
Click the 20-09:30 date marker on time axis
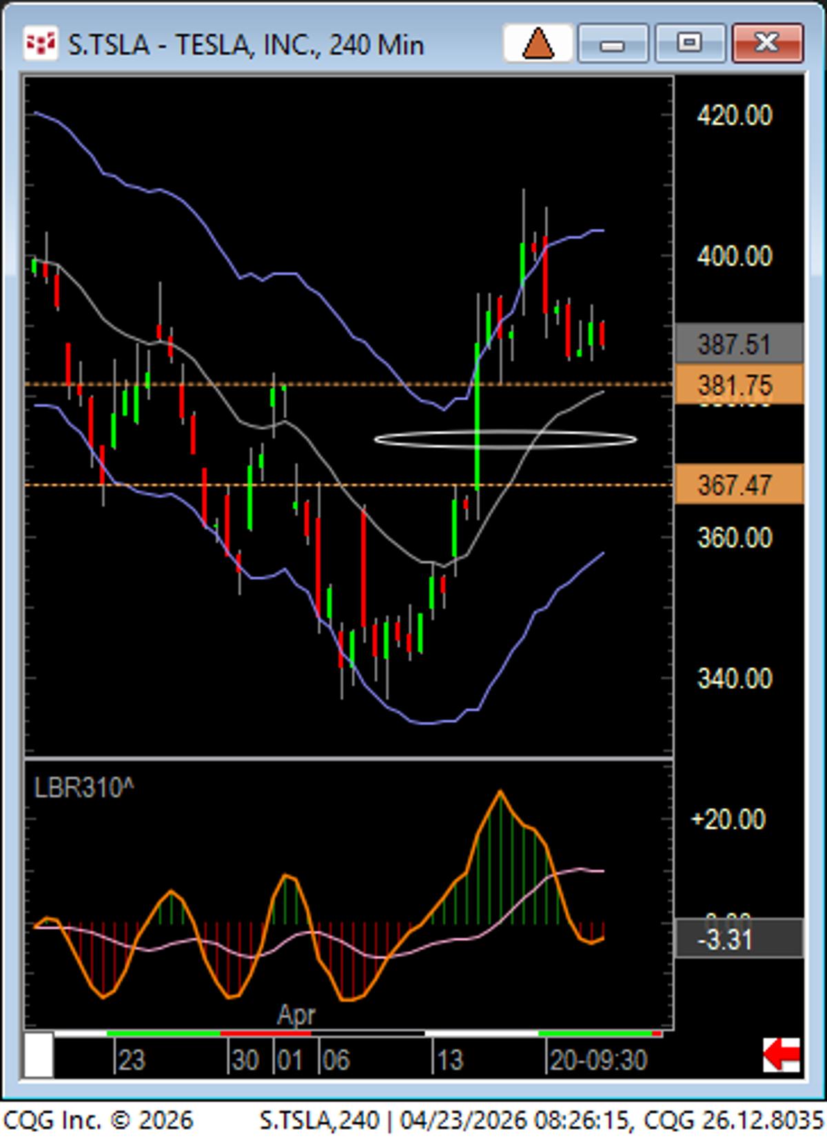pyautogui.click(x=598, y=1060)
